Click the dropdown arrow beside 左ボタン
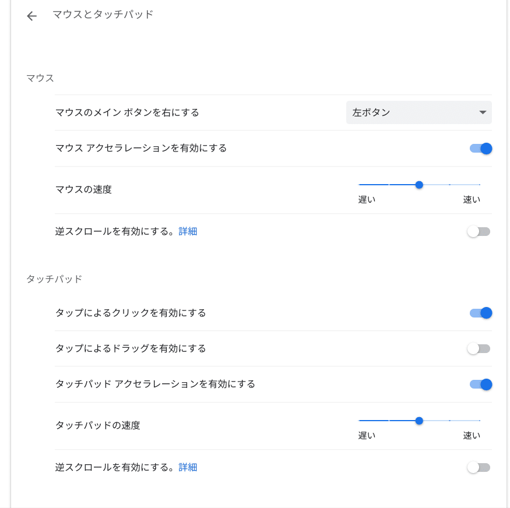This screenshot has height=508, width=510. click(483, 112)
